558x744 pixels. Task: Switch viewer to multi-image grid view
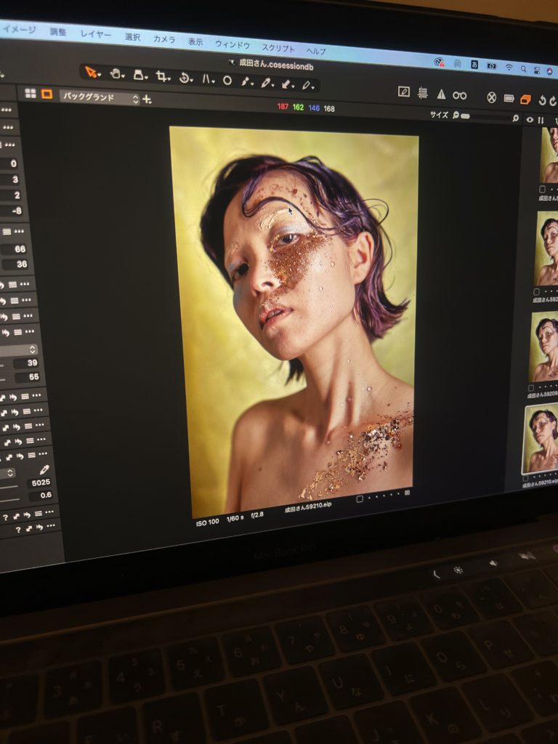[x=31, y=93]
